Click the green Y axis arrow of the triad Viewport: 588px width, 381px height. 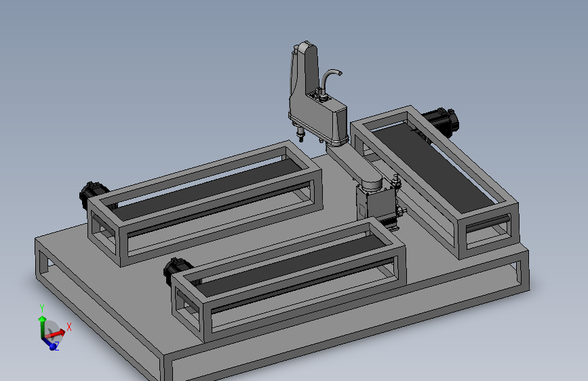(x=42, y=325)
